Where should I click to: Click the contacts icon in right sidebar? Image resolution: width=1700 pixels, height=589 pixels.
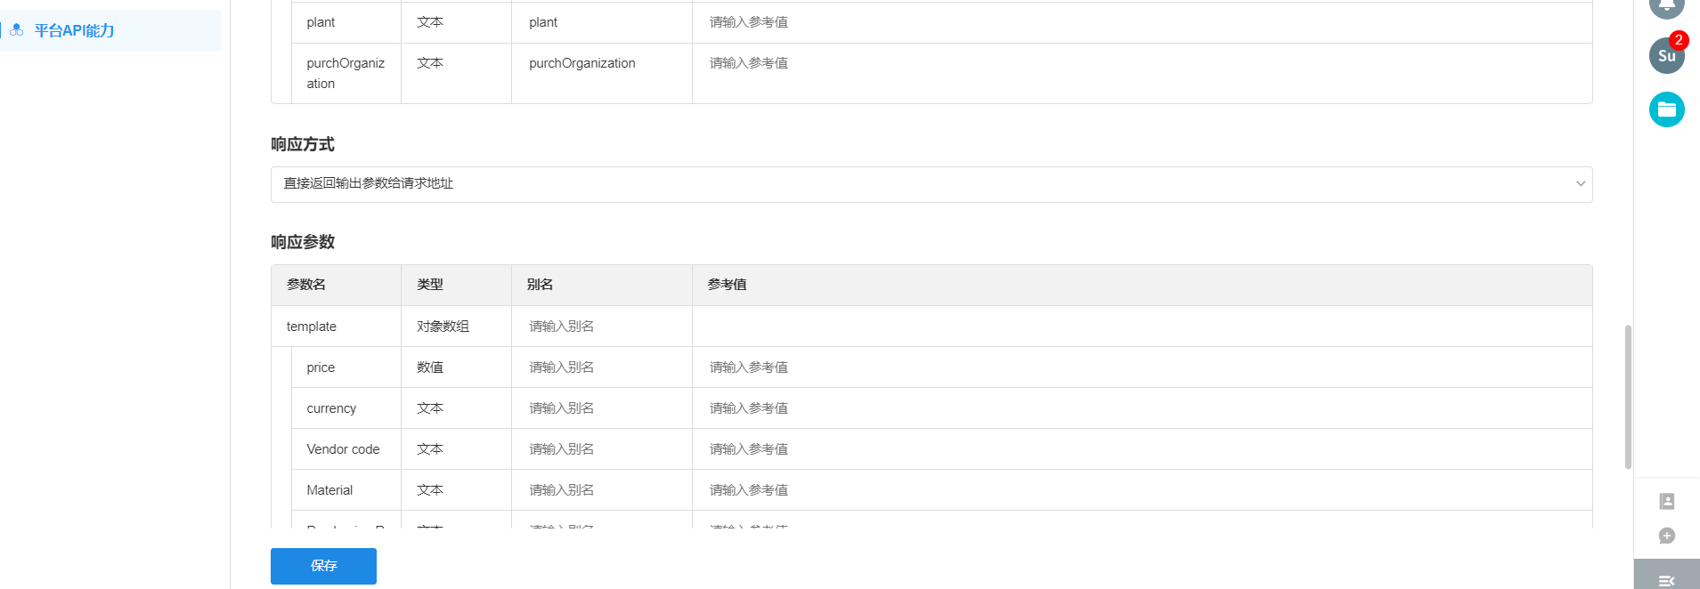point(1667,502)
